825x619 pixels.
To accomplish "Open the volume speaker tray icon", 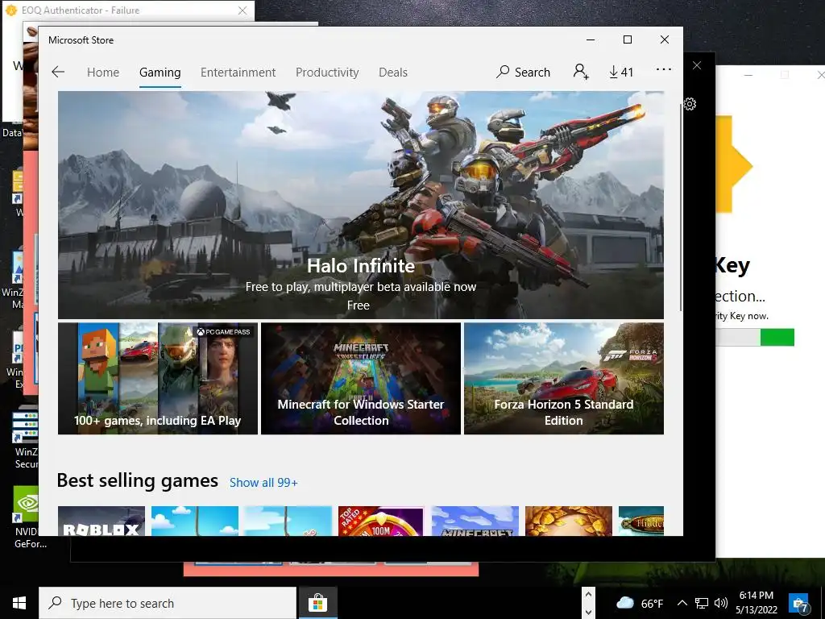I will point(721,603).
